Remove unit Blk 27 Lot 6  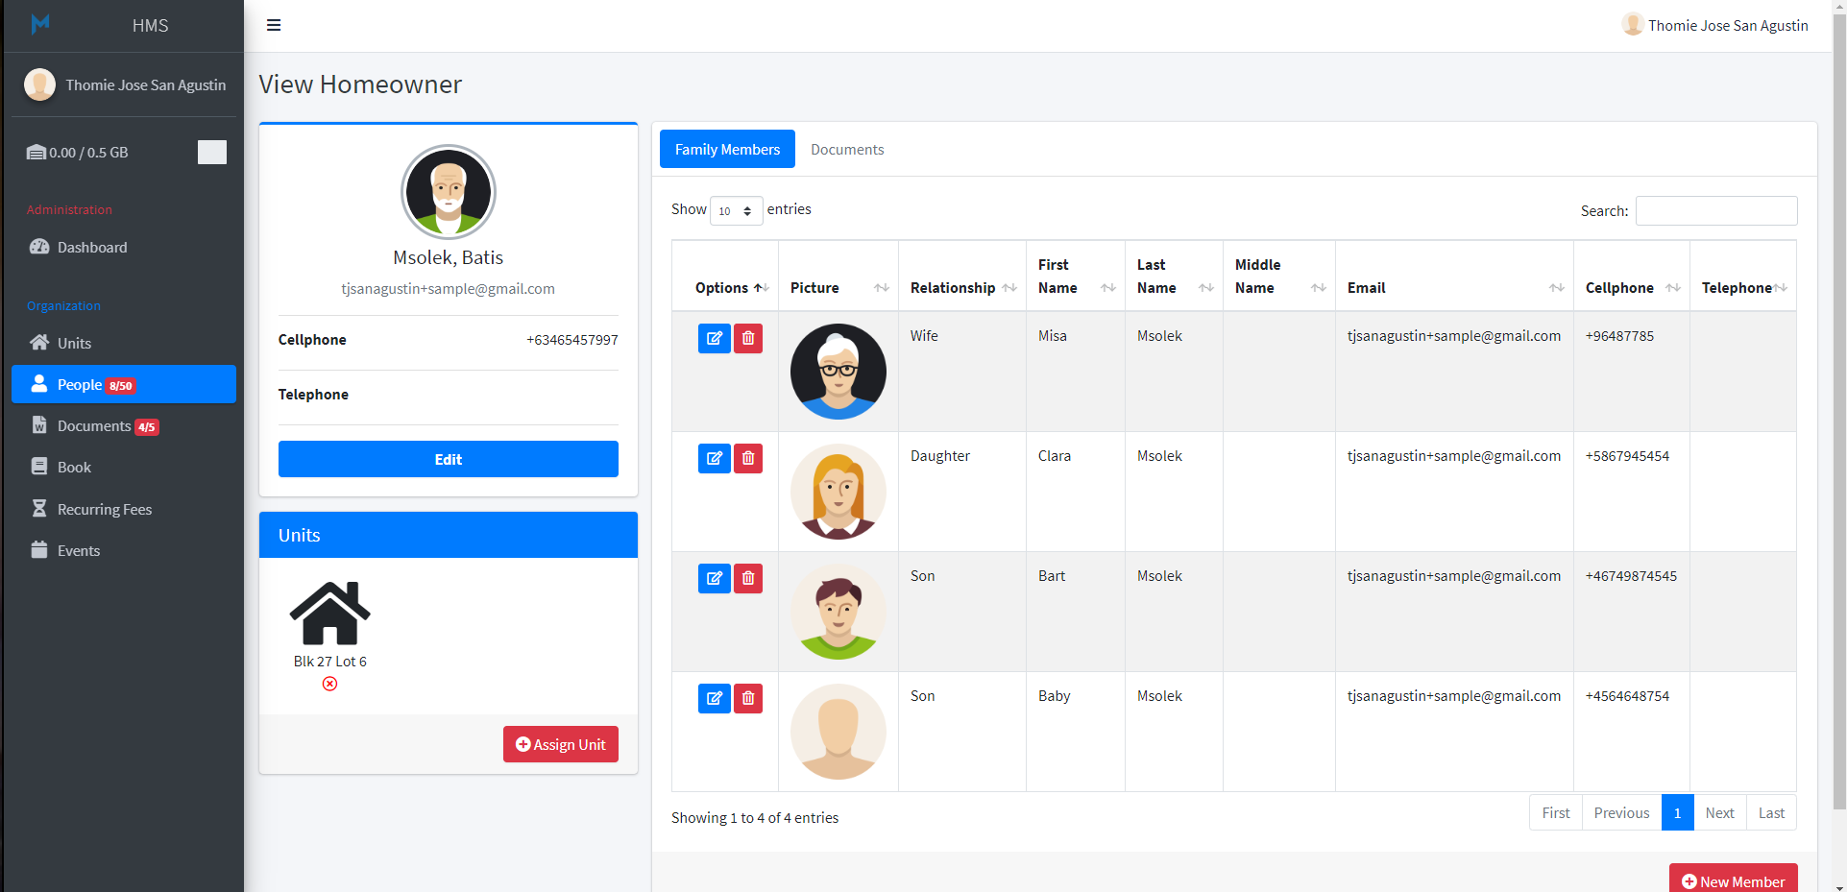[x=329, y=684]
